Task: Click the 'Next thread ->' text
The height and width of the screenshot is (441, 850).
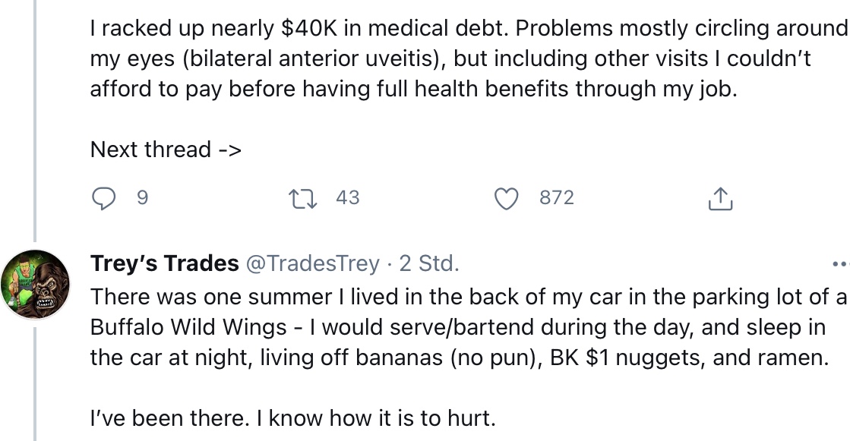Action: coord(166,150)
